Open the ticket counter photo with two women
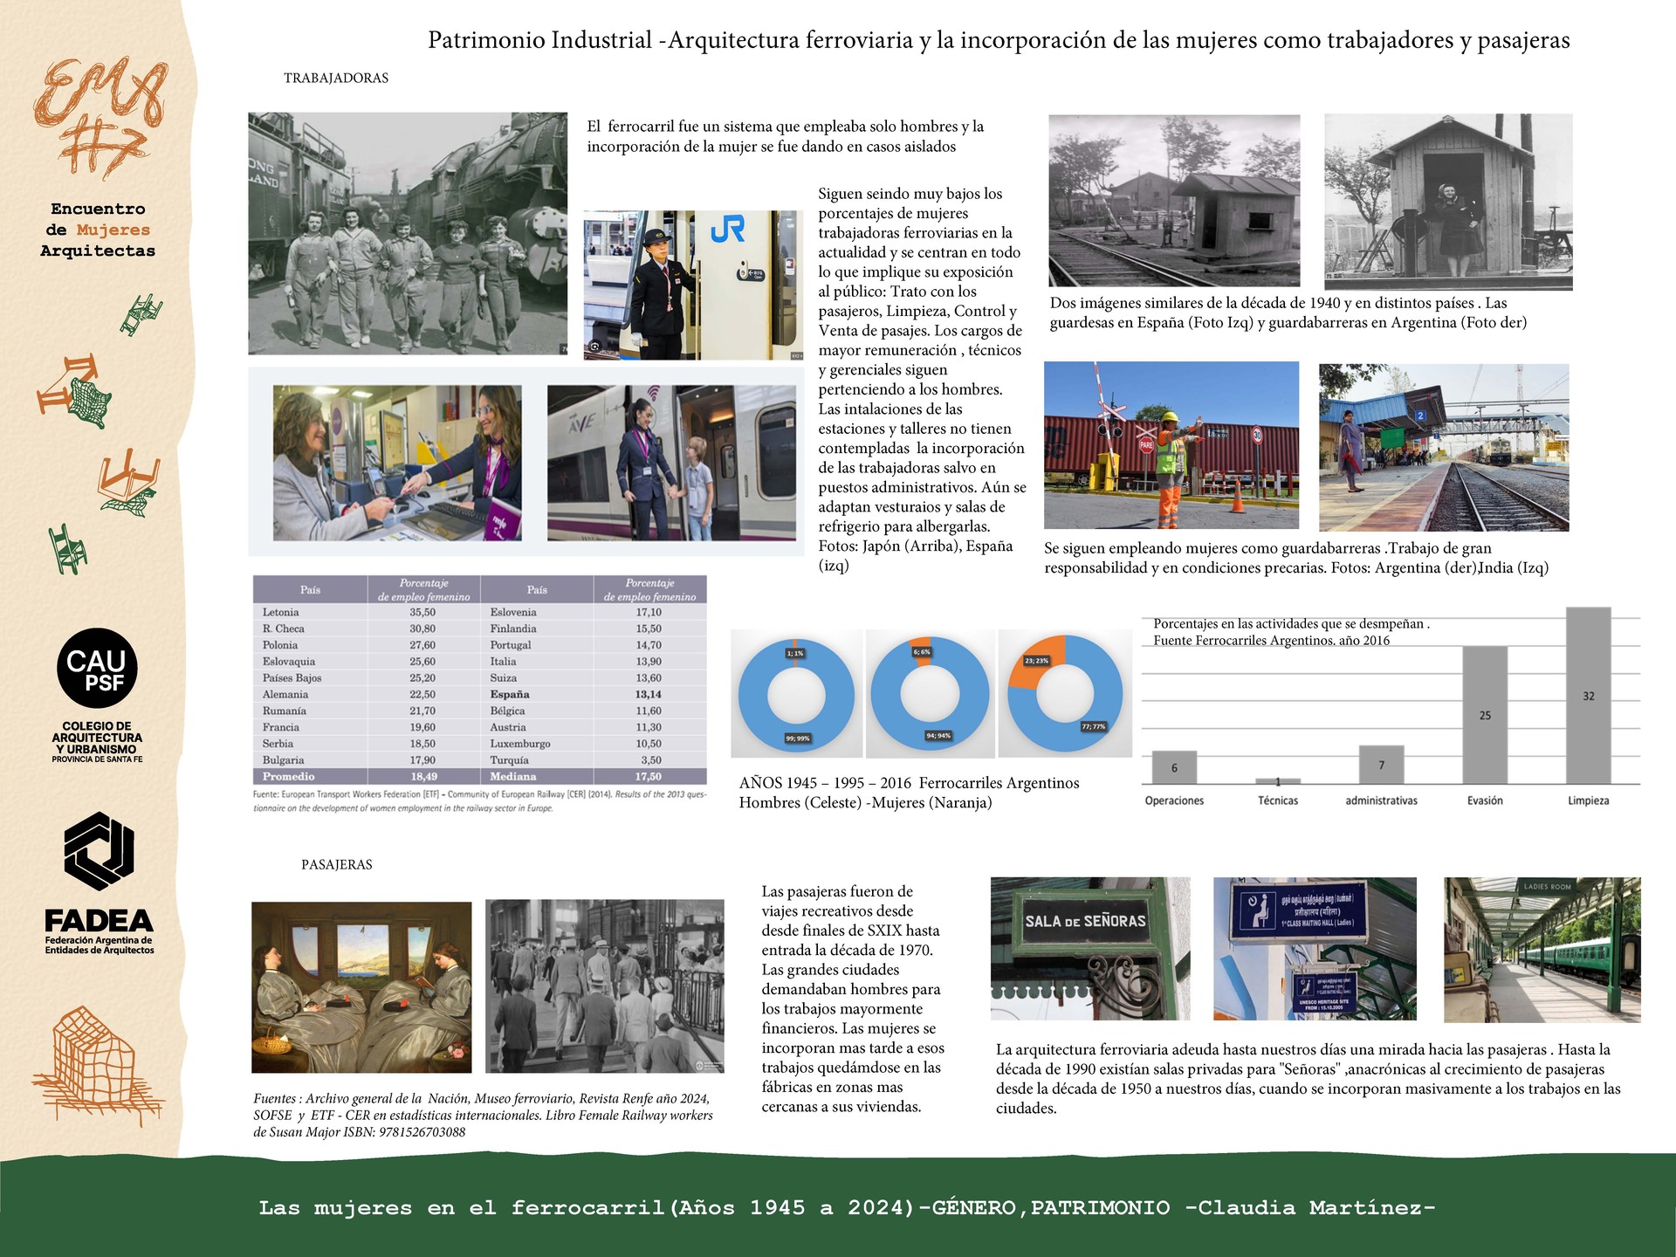Screen dimensions: 1676x1257 tap(397, 463)
